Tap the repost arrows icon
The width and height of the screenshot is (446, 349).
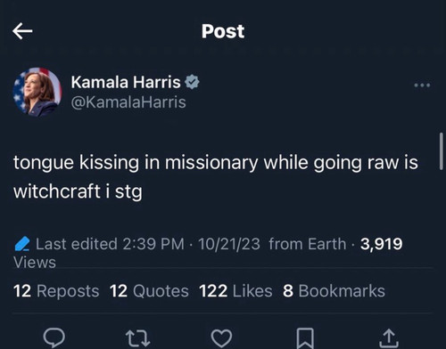click(137, 338)
